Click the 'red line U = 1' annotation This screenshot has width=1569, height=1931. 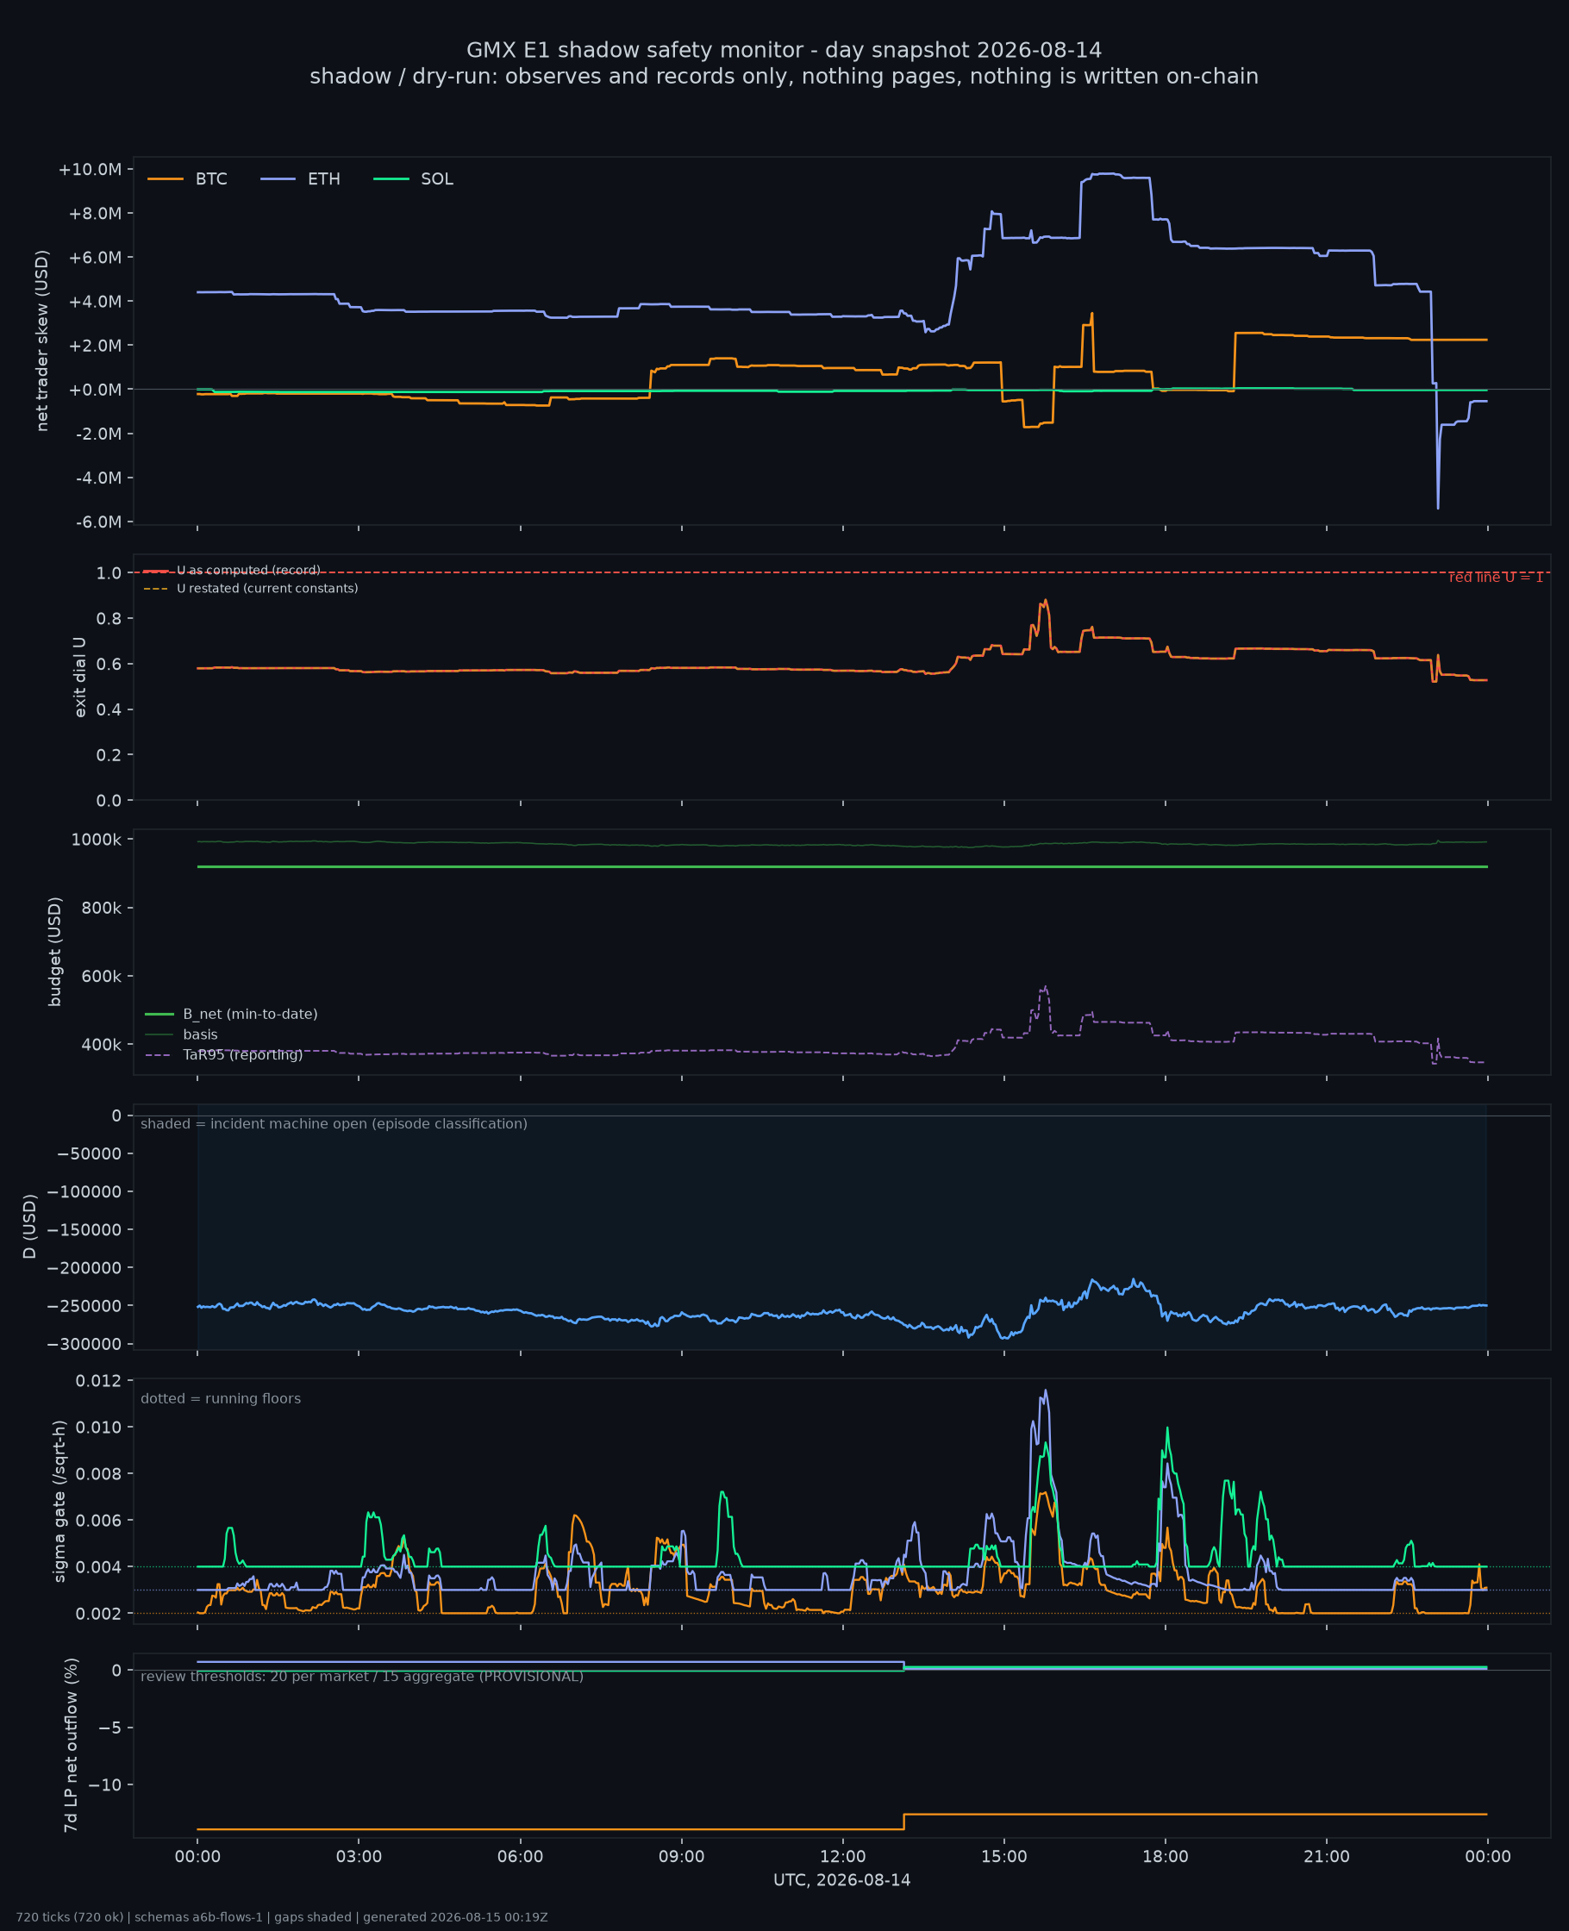point(1496,578)
